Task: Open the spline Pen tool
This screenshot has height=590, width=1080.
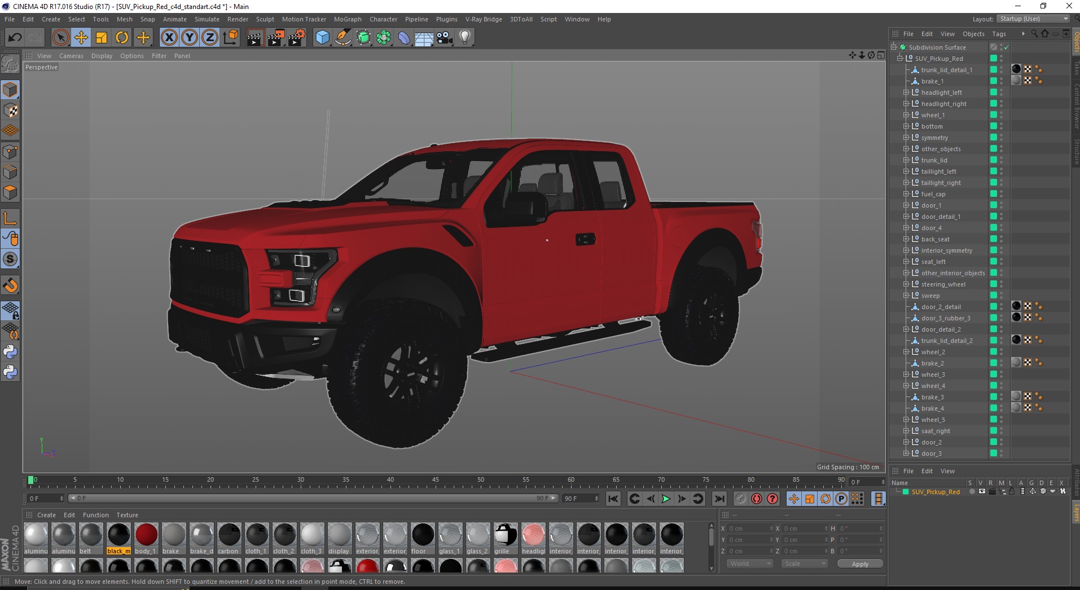Action: (343, 38)
